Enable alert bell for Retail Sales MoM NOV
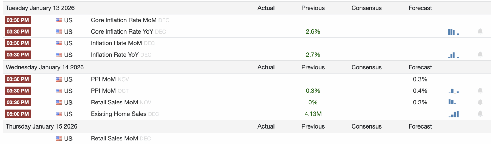Viewport: 491px width, 144px height. pos(480,102)
